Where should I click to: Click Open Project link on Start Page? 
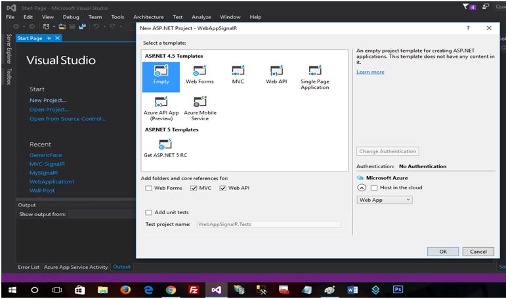[x=49, y=110]
